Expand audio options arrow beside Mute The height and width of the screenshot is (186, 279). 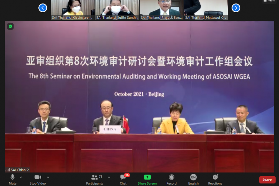pyautogui.click(x=21, y=177)
